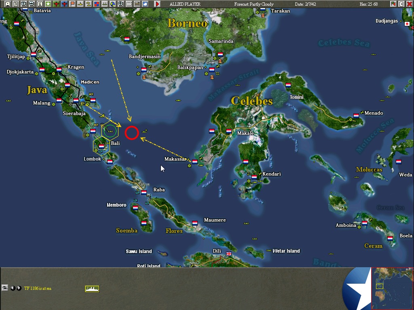Click the C button at top right
This screenshot has width=414, height=310.
pos(401,4)
